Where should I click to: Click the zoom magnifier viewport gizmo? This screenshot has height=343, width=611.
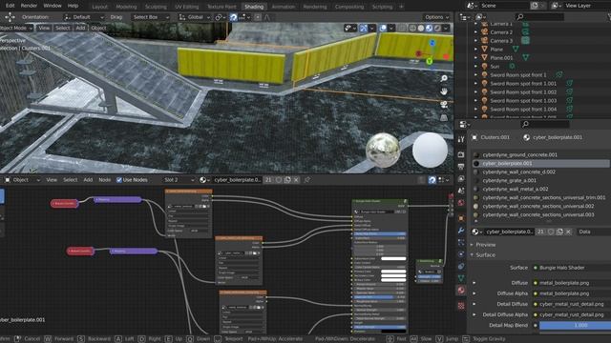pos(443,78)
